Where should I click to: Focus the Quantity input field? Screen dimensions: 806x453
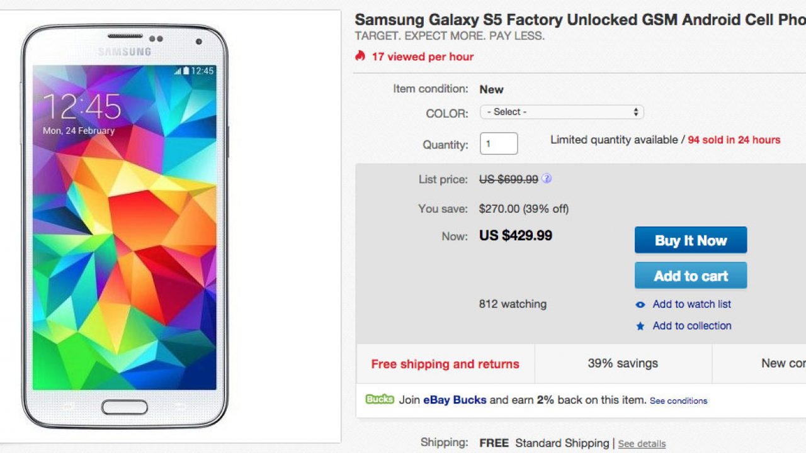click(x=499, y=143)
